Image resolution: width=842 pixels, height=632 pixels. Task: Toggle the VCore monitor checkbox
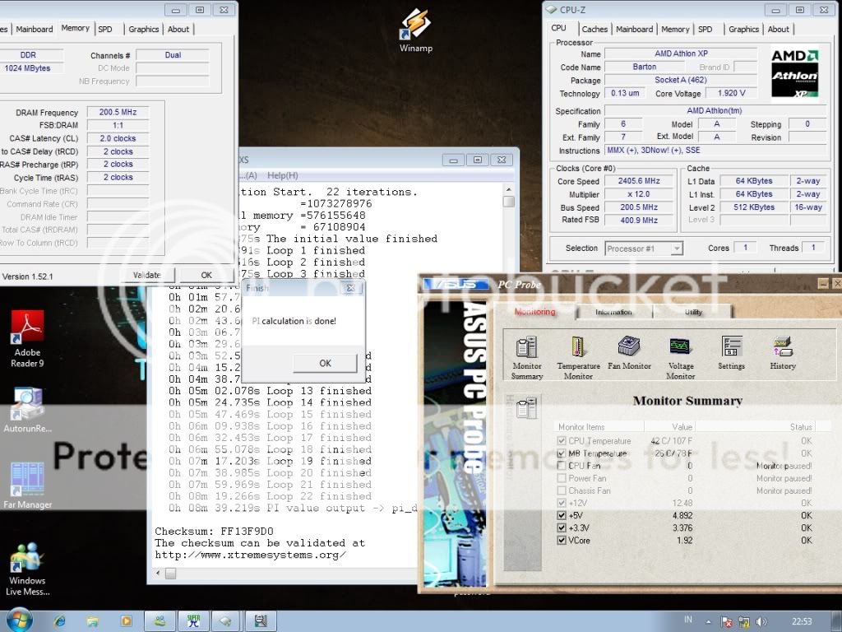click(562, 540)
